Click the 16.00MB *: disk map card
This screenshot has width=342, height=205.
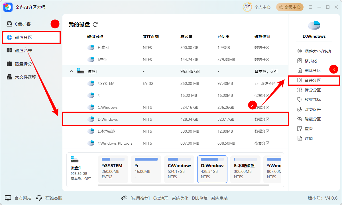click(x=146, y=169)
